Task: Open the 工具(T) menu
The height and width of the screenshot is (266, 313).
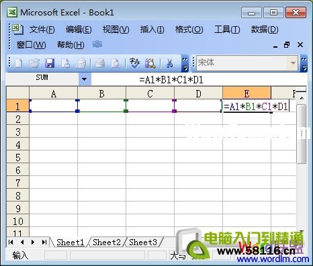Action: [x=227, y=30]
